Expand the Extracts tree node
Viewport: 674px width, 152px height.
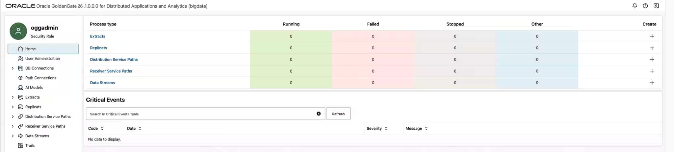(13, 97)
